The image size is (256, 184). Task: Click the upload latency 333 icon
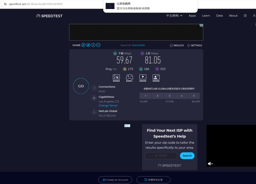click(x=157, y=69)
